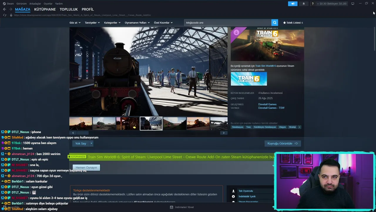Click the purple download badge on the header image
Screen dimensions: 376x212
pyautogui.click(x=236, y=32)
